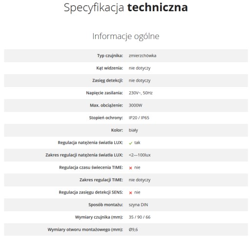Screen dimensions: 250x239
Task: Select the 'zmierzchówka' sensor type value
Action: pos(143,56)
